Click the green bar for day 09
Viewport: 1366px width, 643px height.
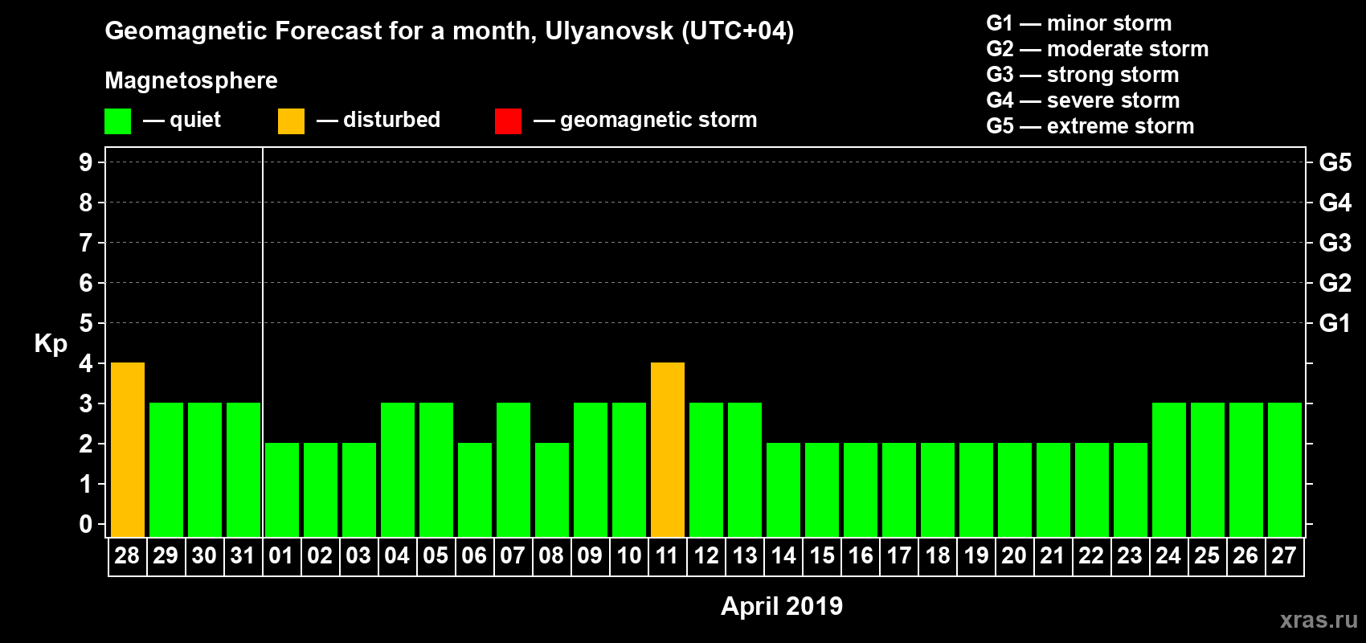pyautogui.click(x=591, y=470)
